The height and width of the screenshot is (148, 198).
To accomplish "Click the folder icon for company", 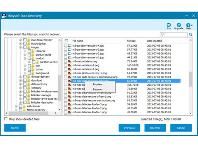I will pos(29,88).
